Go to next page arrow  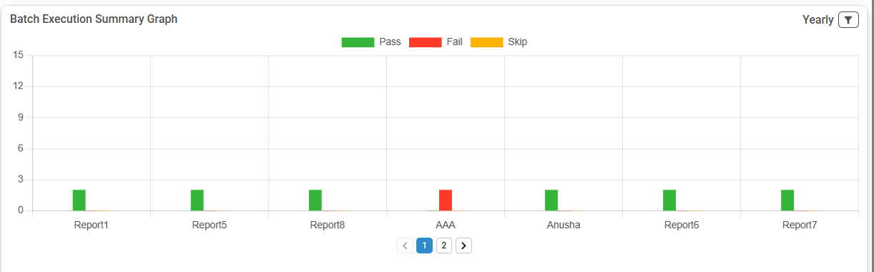[x=463, y=246]
